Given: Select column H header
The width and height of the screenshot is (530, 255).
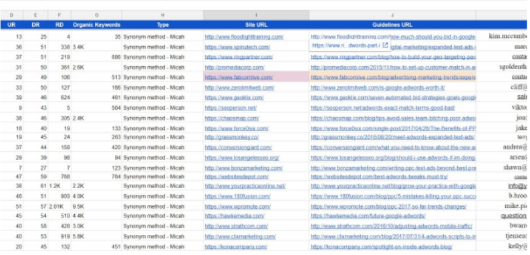Looking at the screenshot, I should [162, 15].
